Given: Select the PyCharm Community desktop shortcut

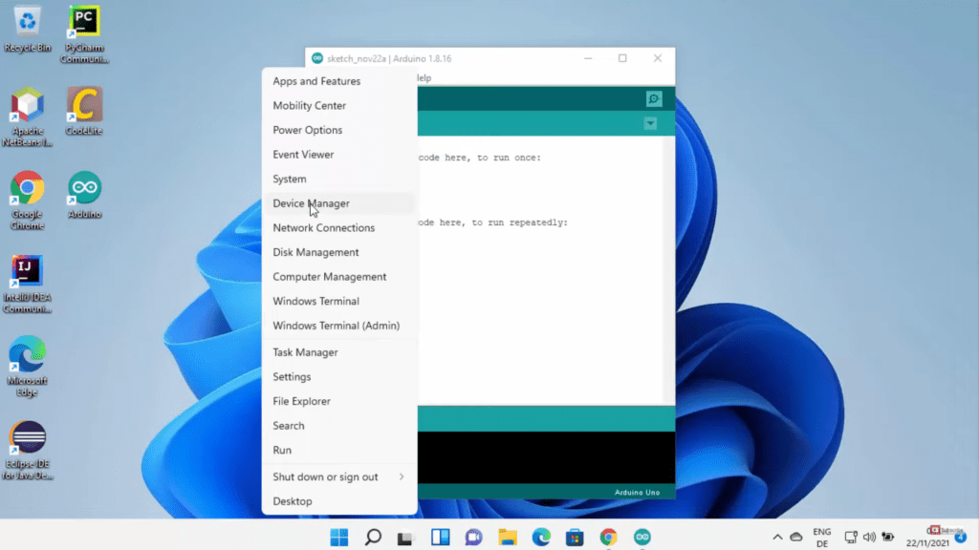Looking at the screenshot, I should click(x=84, y=34).
